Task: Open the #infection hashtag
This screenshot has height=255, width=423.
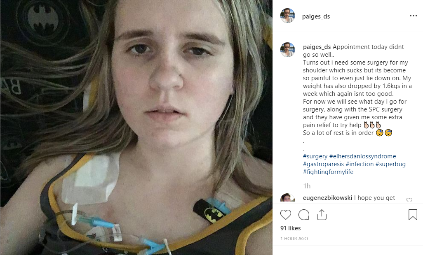Action: [360, 164]
